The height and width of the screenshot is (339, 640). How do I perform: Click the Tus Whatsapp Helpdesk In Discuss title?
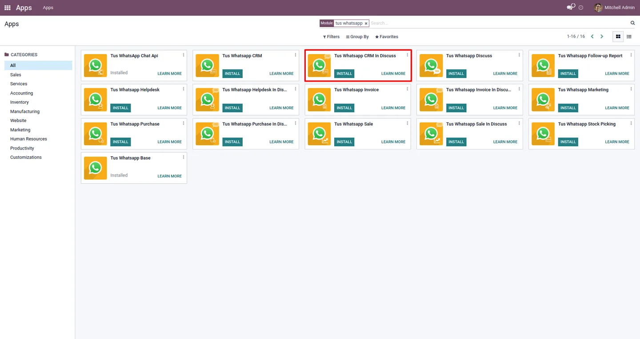[255, 90]
